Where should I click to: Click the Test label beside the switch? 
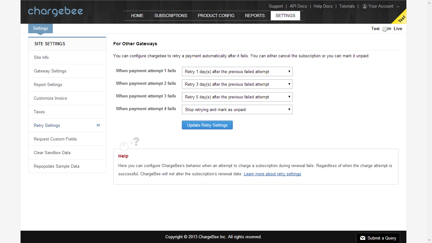tap(375, 28)
